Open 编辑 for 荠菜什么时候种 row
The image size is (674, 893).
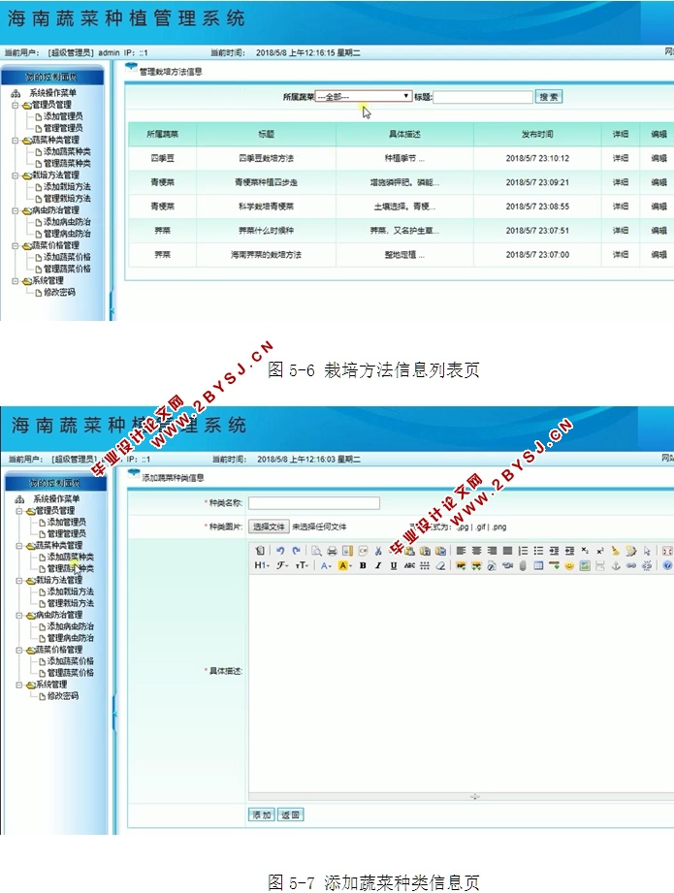(659, 231)
